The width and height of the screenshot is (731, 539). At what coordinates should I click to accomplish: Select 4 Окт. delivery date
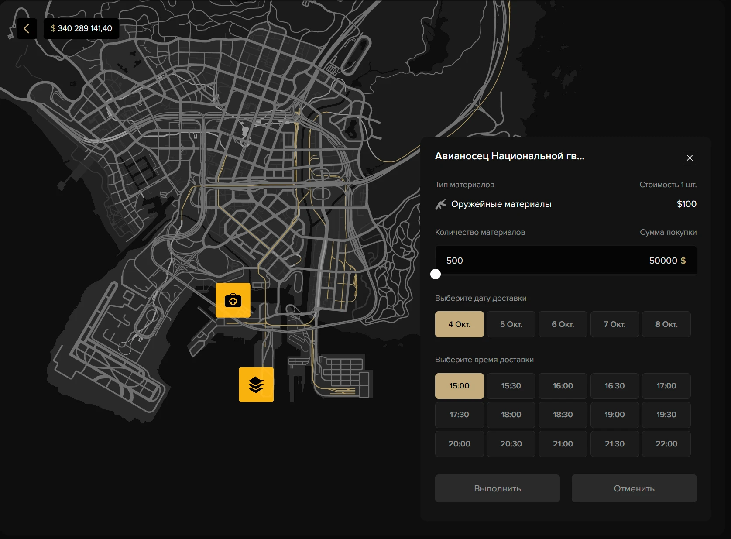pos(459,324)
